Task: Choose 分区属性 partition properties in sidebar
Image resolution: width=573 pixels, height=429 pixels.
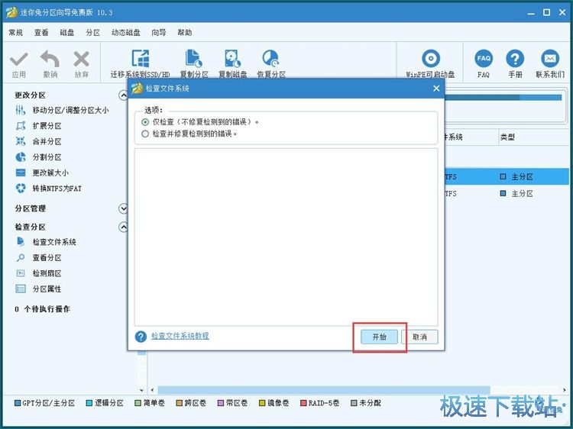Action: point(39,289)
